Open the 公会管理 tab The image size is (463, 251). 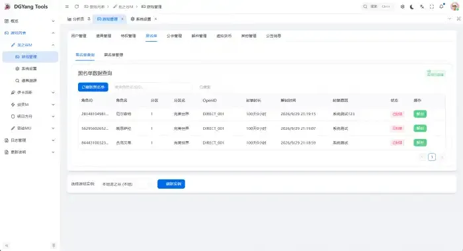click(174, 36)
